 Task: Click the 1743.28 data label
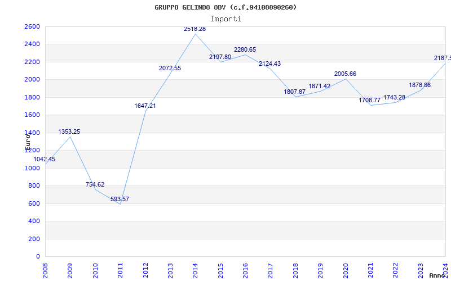(394, 97)
